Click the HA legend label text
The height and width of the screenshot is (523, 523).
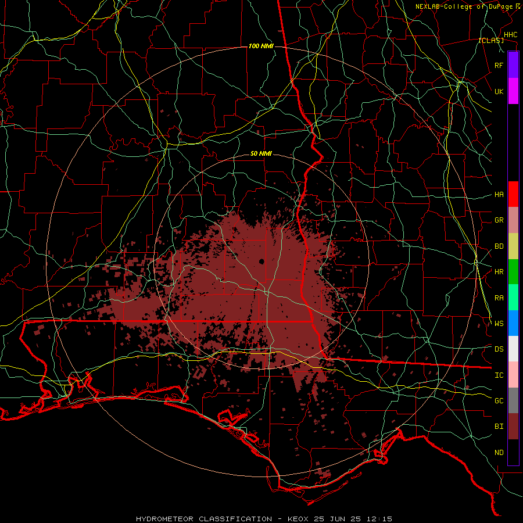pos(499,195)
